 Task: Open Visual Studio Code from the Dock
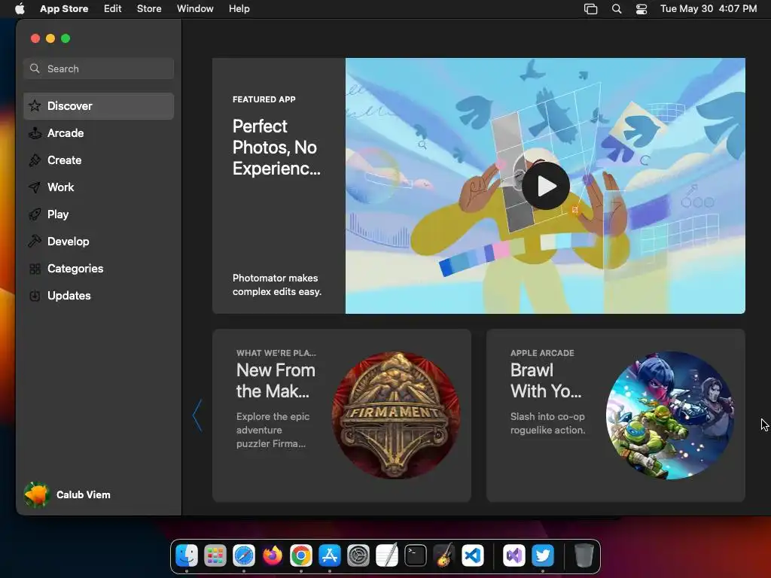pos(473,556)
